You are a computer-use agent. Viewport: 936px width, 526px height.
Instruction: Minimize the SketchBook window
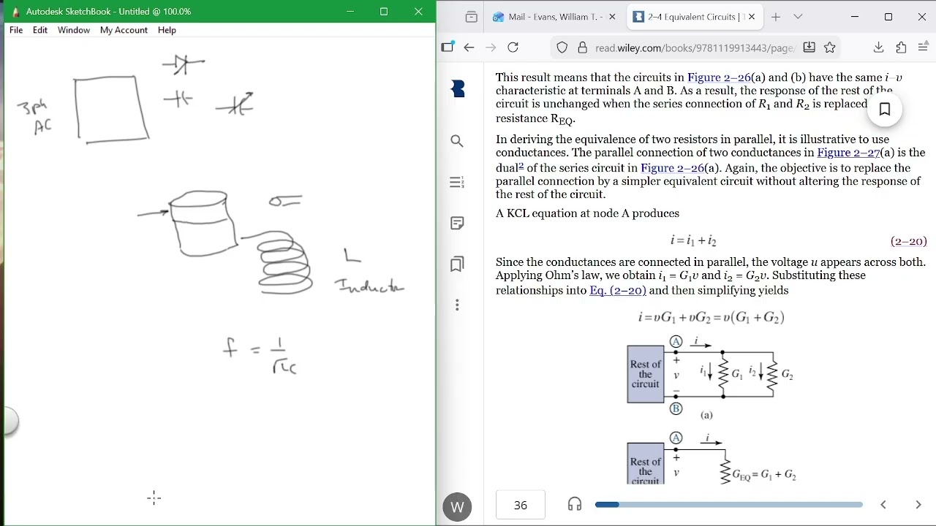pos(350,12)
